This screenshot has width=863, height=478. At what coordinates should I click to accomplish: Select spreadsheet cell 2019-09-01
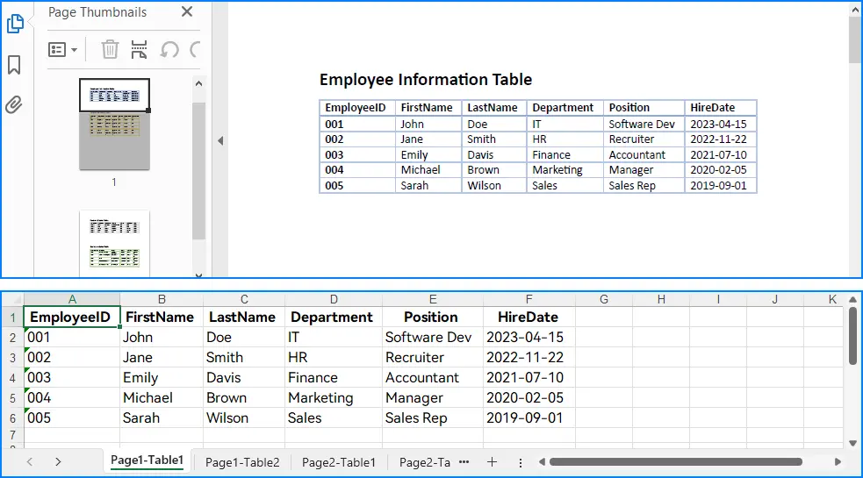pos(529,418)
